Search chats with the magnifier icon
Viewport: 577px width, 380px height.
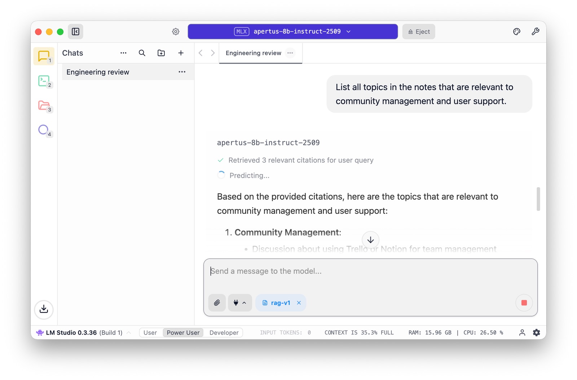pyautogui.click(x=142, y=53)
